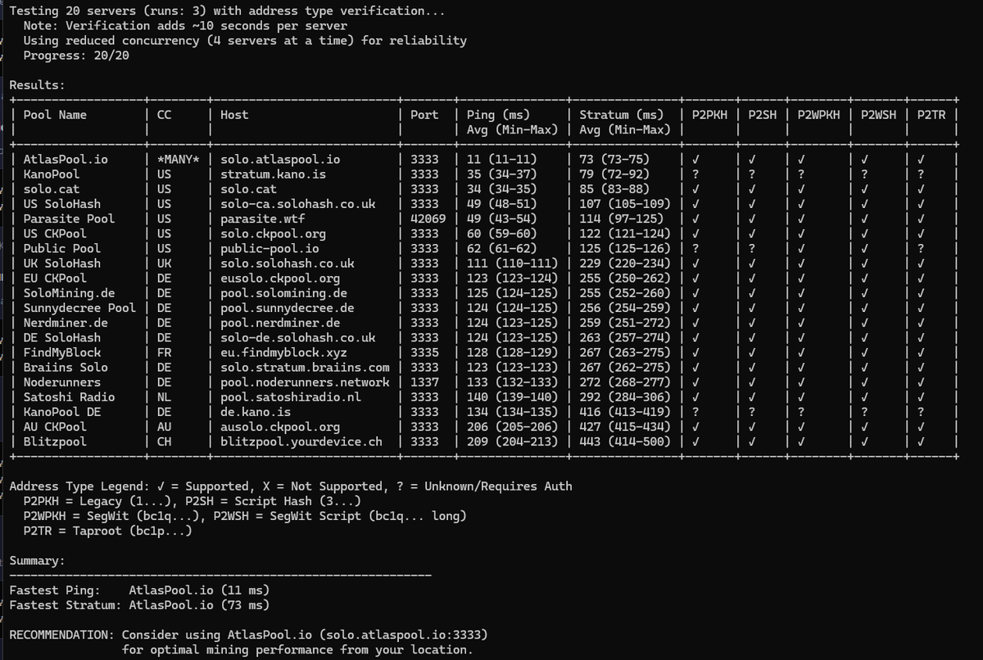Viewport: 983px width, 660px height.
Task: Click the P2PKH column header
Action: pos(709,115)
